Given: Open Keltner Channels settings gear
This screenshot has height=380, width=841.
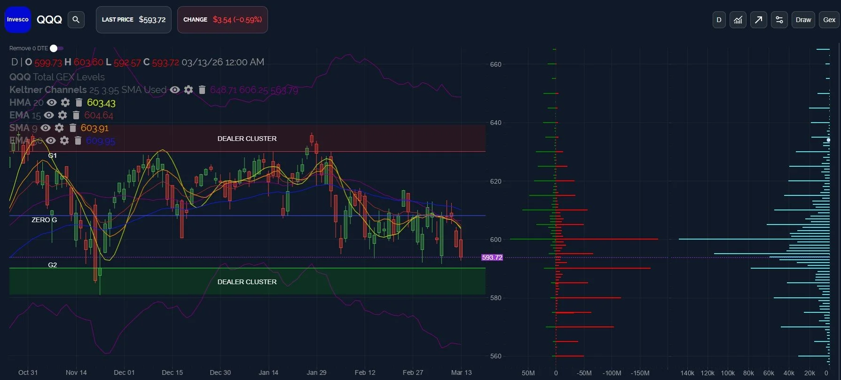Looking at the screenshot, I should pos(189,90).
